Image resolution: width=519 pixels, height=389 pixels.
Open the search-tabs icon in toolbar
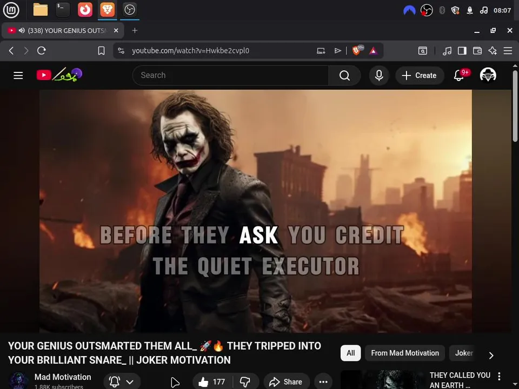click(422, 51)
